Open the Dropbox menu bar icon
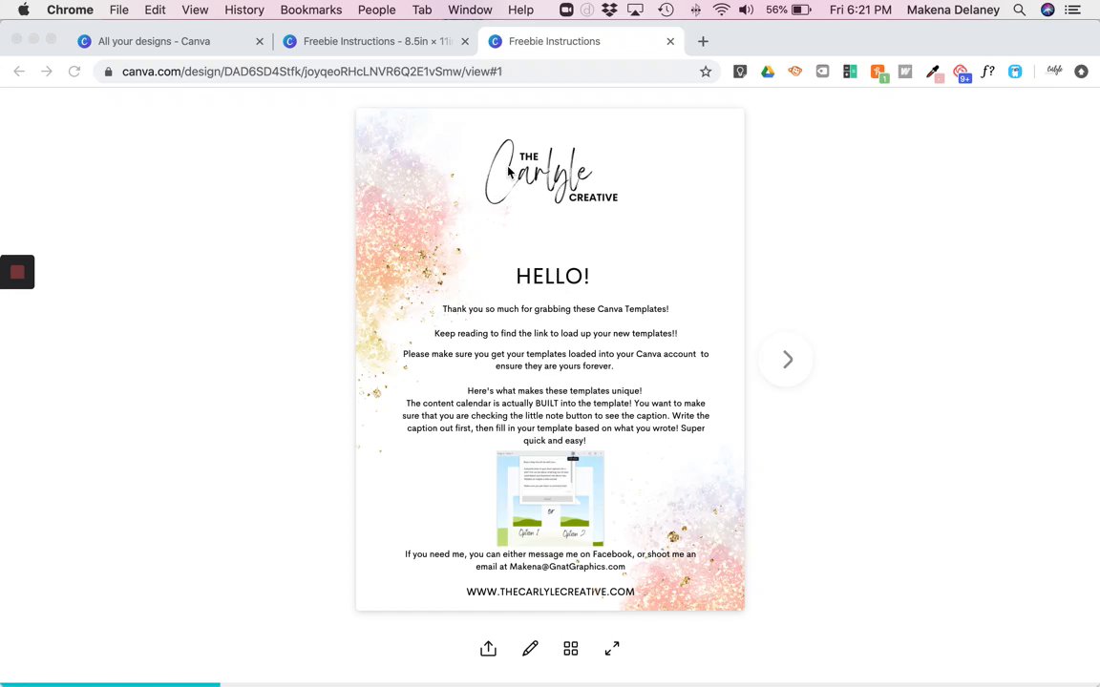Image resolution: width=1100 pixels, height=687 pixels. pyautogui.click(x=609, y=10)
